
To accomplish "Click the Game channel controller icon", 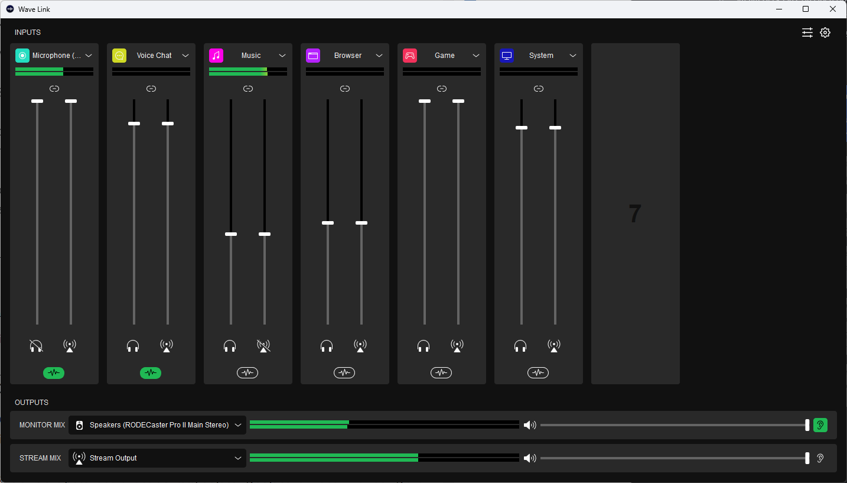I will pos(410,56).
